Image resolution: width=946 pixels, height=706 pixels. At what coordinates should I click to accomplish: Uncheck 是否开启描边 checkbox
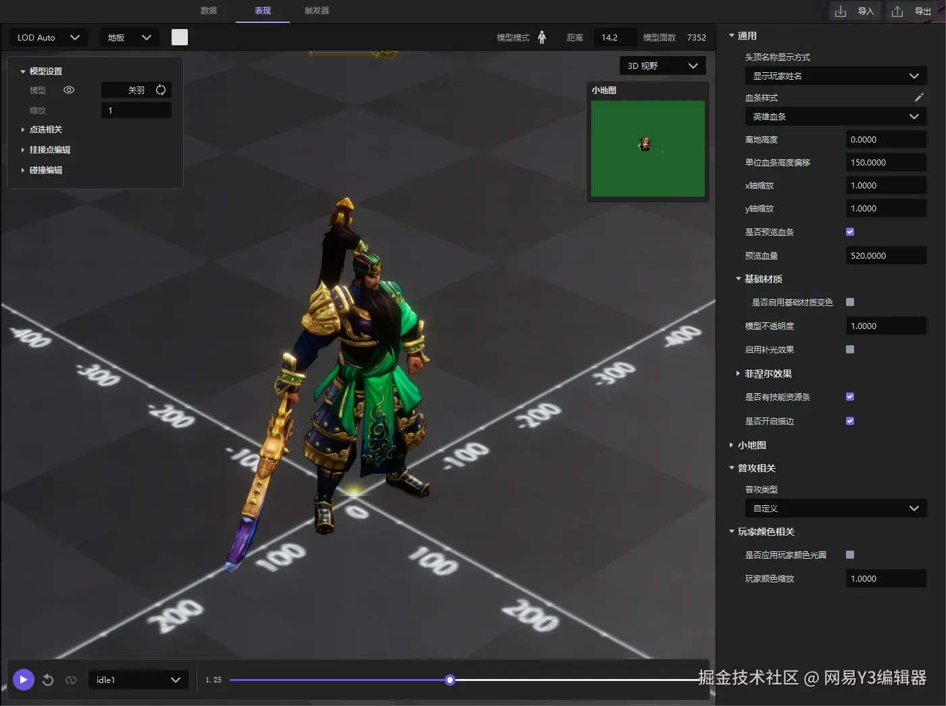tap(850, 421)
